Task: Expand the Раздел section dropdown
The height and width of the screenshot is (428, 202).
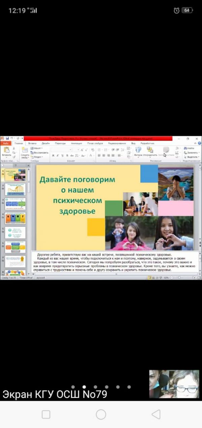Action: click(x=37, y=157)
